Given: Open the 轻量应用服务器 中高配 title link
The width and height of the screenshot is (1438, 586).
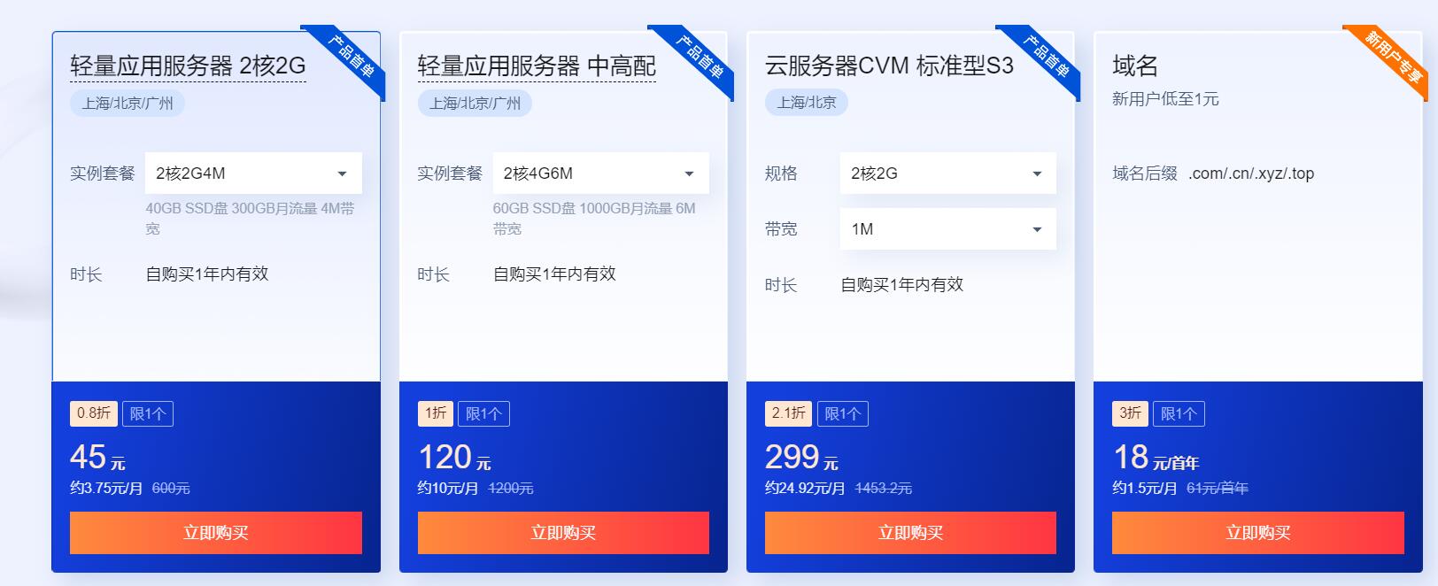Looking at the screenshot, I should (537, 66).
